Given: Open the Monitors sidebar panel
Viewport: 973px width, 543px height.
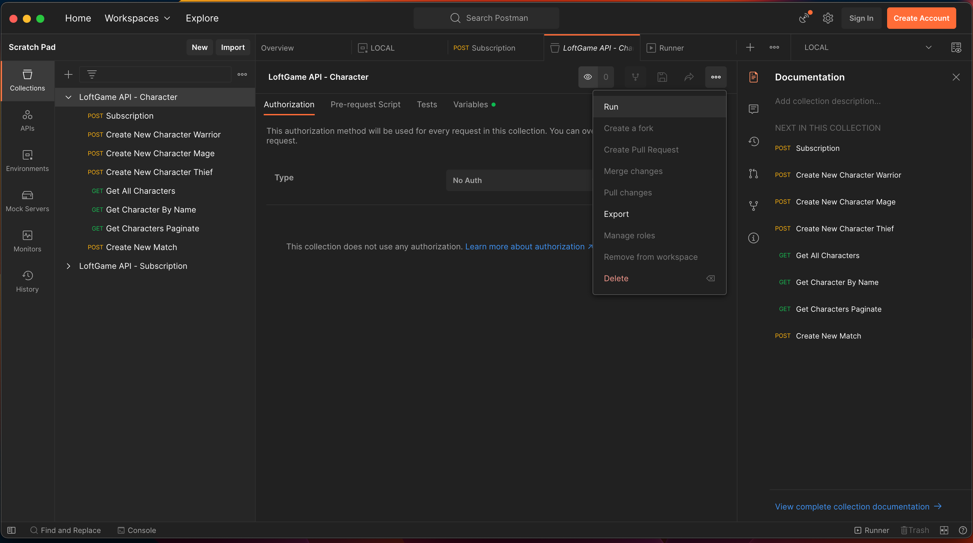Looking at the screenshot, I should coord(27,241).
